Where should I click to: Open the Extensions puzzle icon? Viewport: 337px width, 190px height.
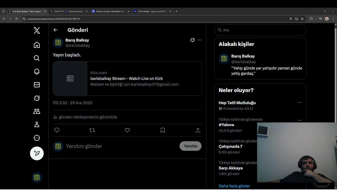tap(311, 19)
